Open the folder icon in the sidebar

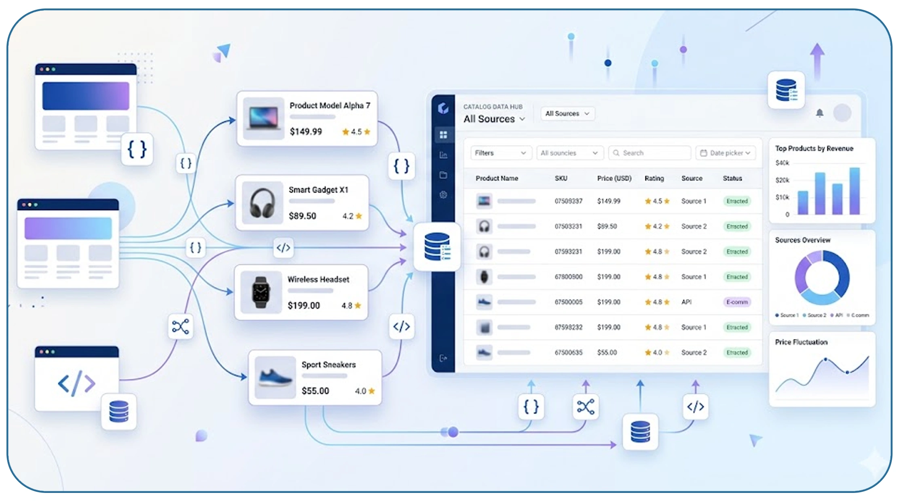(x=444, y=175)
